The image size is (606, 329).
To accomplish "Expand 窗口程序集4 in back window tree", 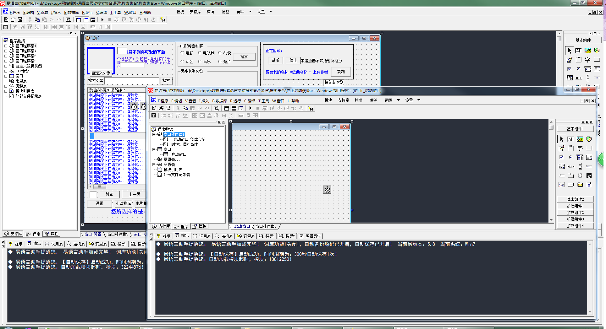I will click(x=6, y=51).
